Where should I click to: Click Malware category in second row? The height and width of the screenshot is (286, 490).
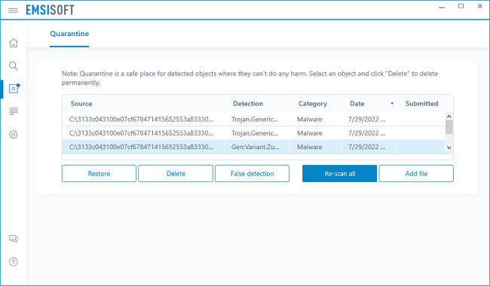(309, 133)
